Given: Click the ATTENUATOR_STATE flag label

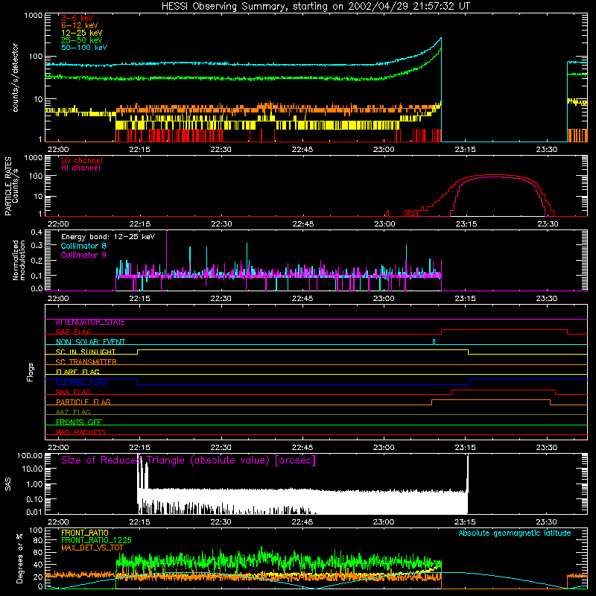Looking at the screenshot, I should click(x=90, y=323).
